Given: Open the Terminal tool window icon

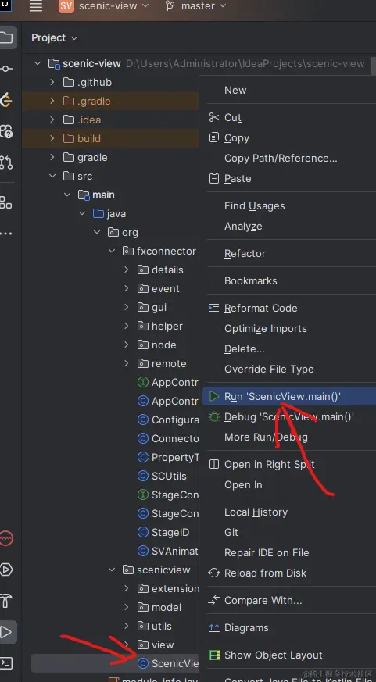Looking at the screenshot, I should pyautogui.click(x=6, y=663).
